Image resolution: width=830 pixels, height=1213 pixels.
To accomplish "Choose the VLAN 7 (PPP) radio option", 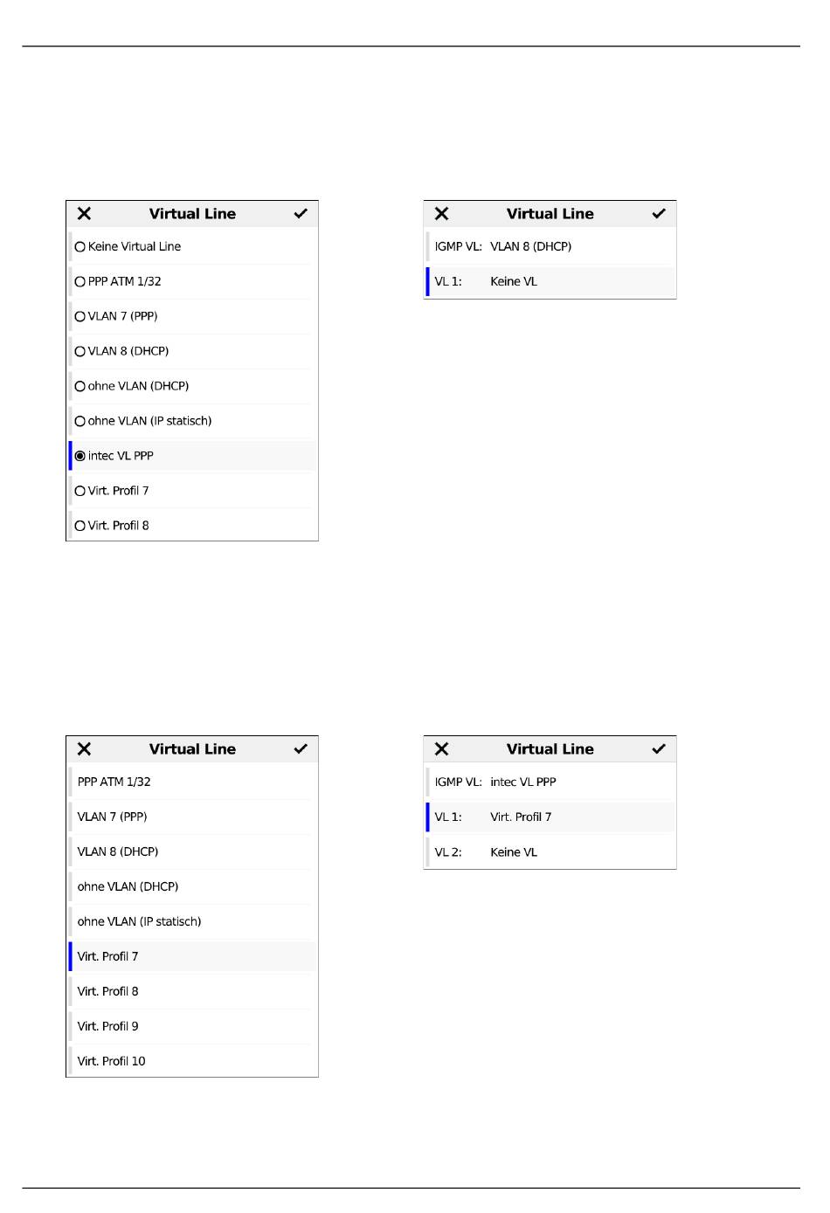I will coord(80,317).
